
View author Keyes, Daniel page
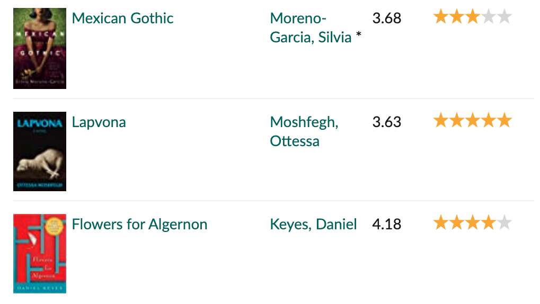click(313, 225)
